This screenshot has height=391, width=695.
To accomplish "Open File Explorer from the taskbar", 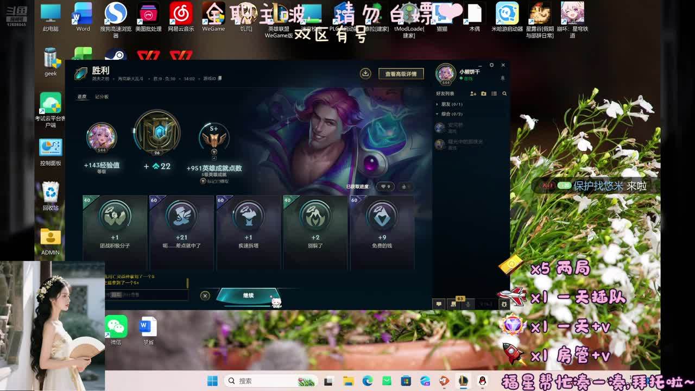I will point(348,381).
